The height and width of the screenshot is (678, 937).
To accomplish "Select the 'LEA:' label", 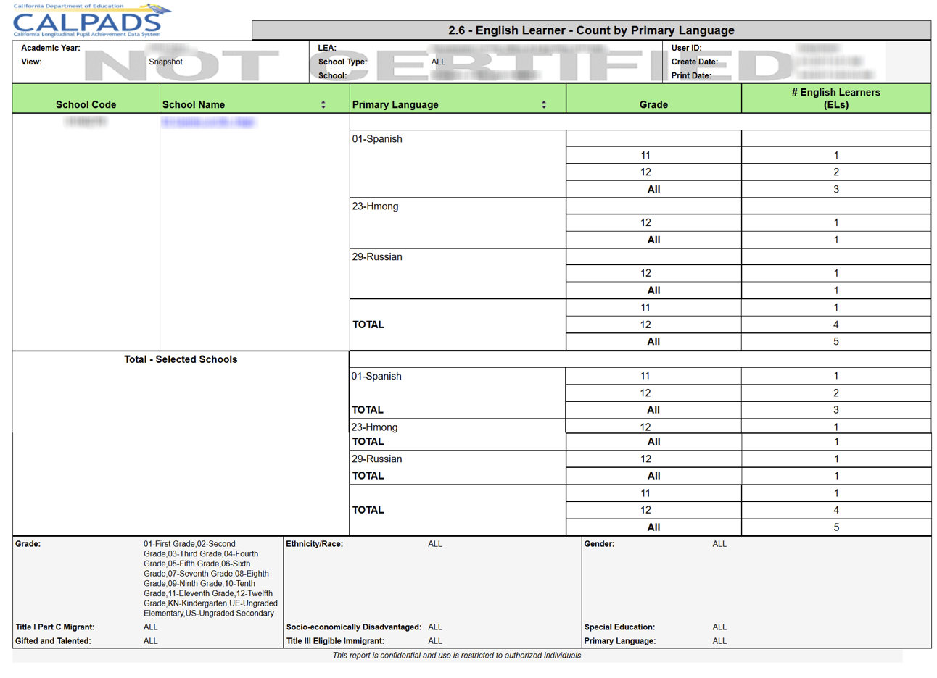I will pyautogui.click(x=327, y=48).
